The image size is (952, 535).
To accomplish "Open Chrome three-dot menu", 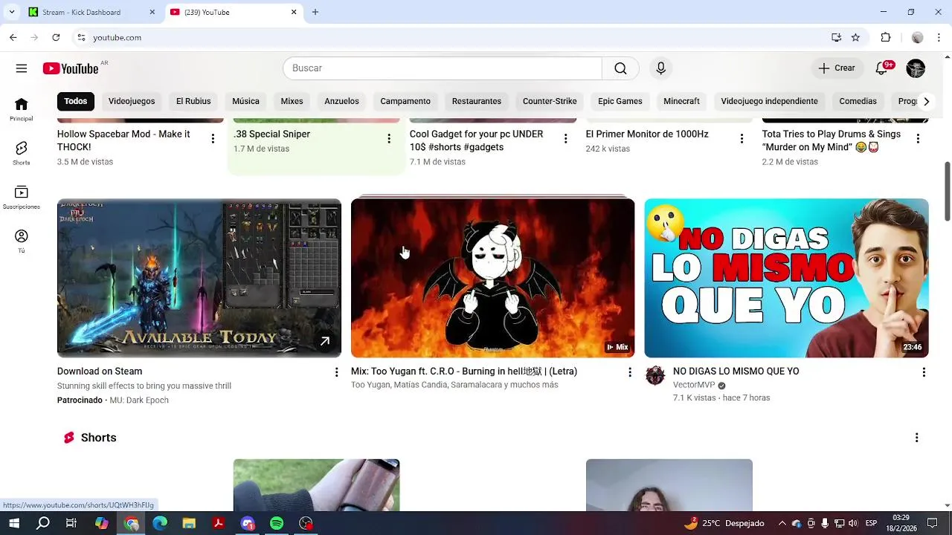I will [x=939, y=37].
